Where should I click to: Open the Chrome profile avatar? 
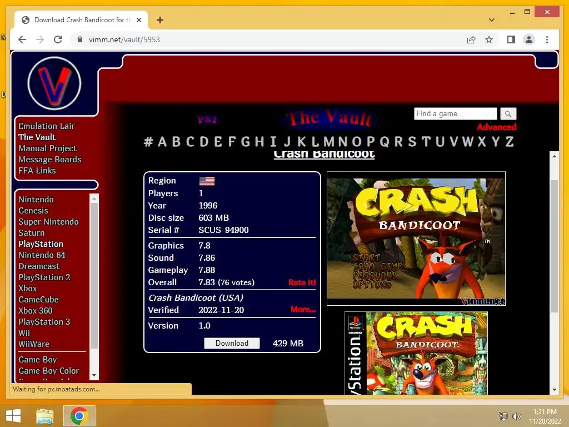pos(529,39)
